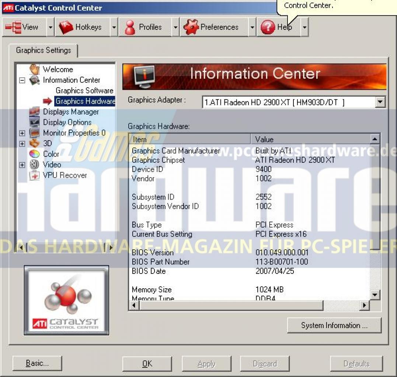The width and height of the screenshot is (397, 377).
Task: Click the Welcome hand icon
Action: [x=35, y=69]
